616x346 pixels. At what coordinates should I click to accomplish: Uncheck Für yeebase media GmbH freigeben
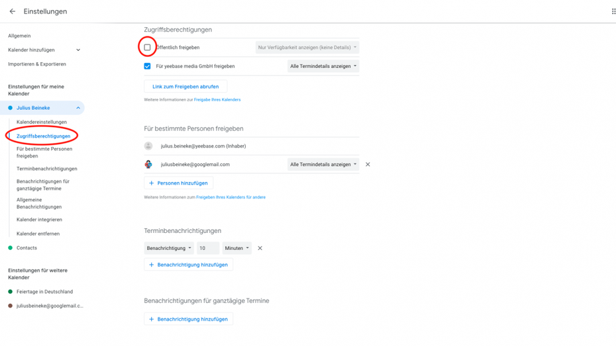pyautogui.click(x=147, y=66)
